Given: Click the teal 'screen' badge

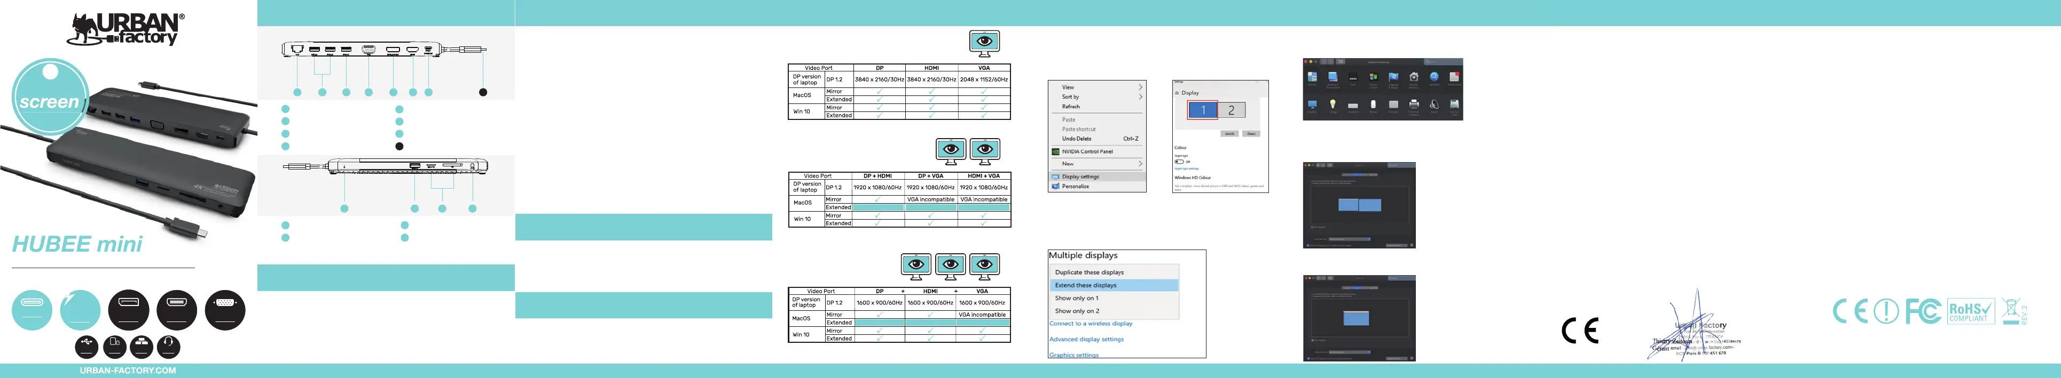Looking at the screenshot, I should click(50, 98).
